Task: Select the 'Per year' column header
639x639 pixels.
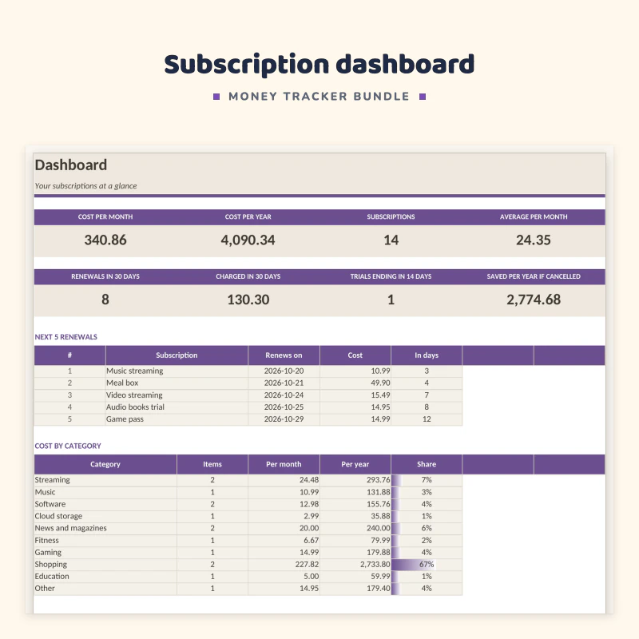Action: [355, 464]
